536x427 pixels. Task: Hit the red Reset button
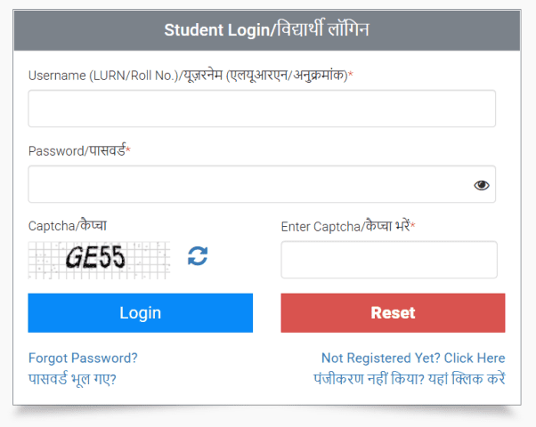pos(393,313)
